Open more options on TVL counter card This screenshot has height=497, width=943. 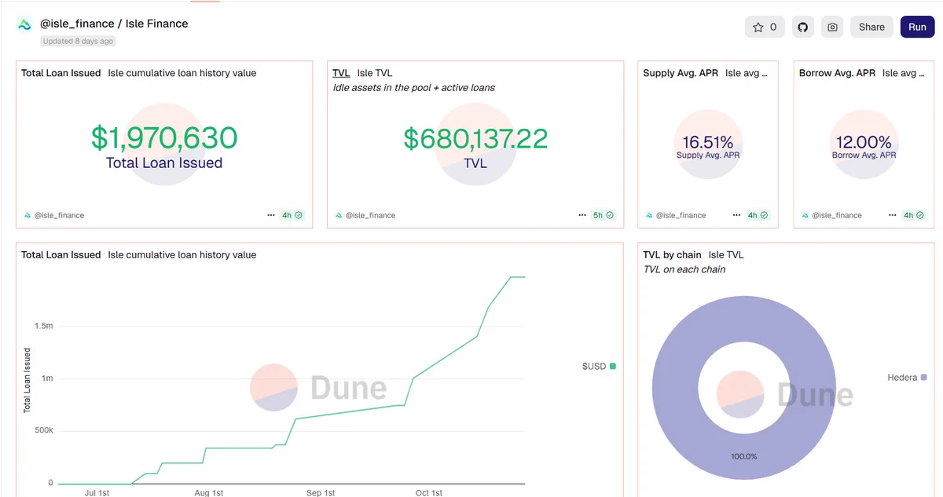pyautogui.click(x=582, y=214)
